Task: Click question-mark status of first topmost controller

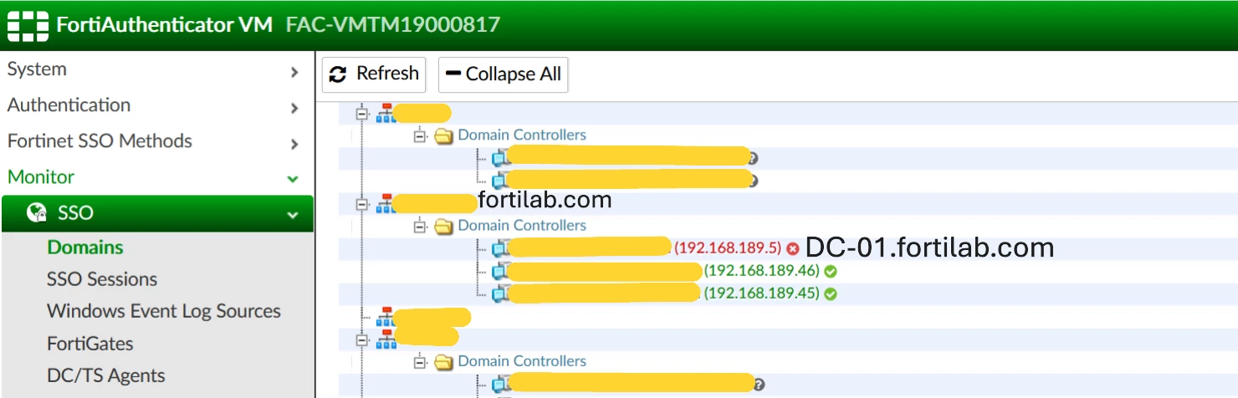Action: click(x=753, y=157)
